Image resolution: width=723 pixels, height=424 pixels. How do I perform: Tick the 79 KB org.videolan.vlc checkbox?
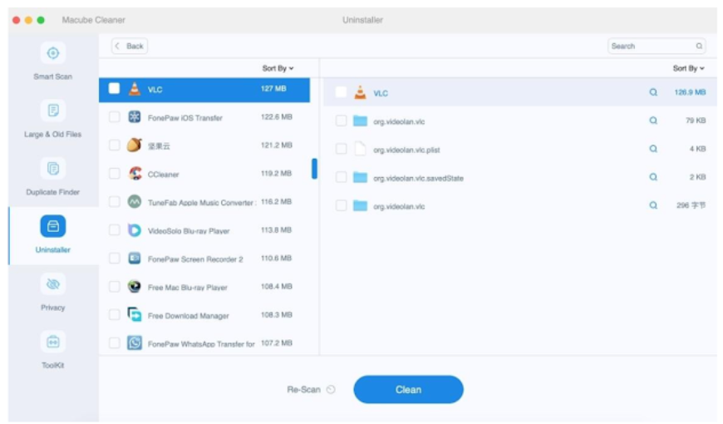341,121
